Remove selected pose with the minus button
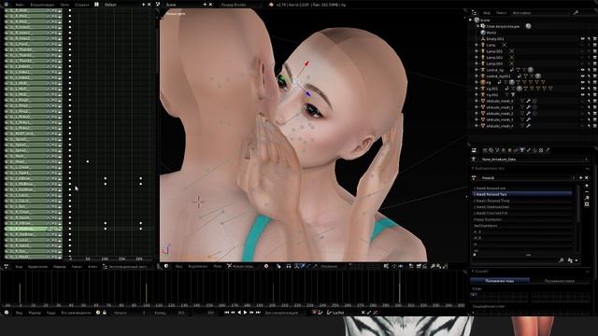 587,192
